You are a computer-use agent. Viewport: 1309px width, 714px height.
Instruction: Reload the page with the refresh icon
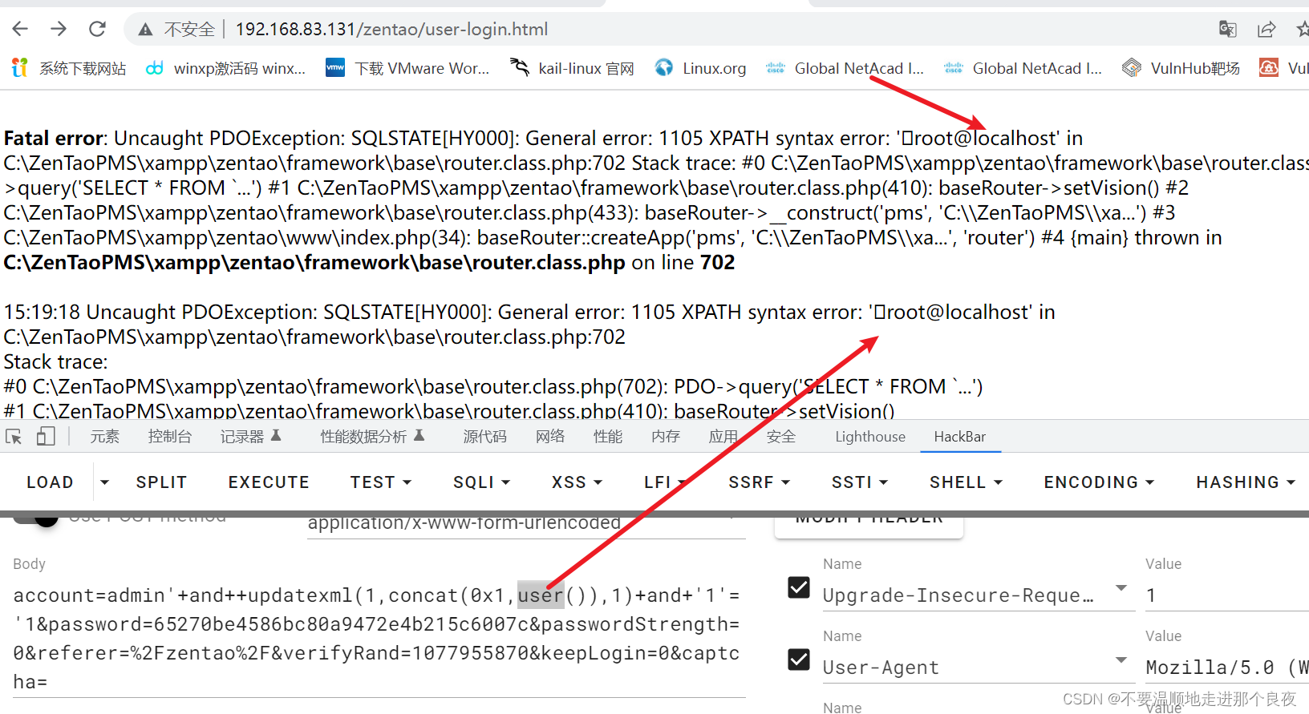pyautogui.click(x=97, y=29)
